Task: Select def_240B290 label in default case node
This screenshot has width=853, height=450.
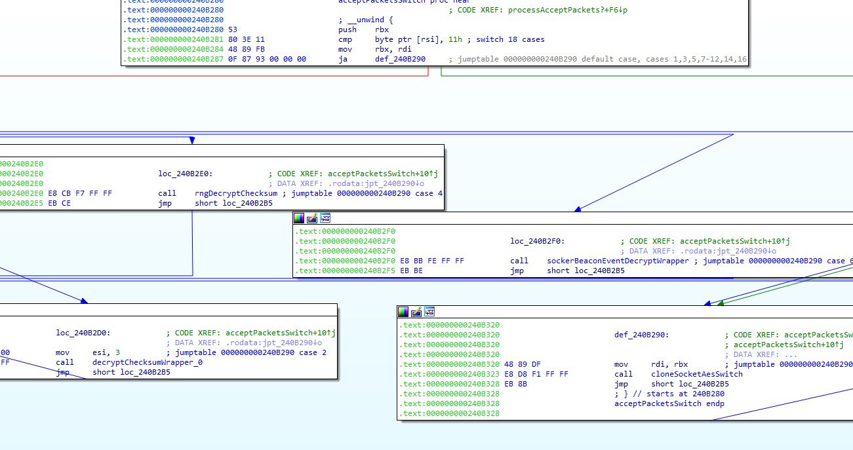Action: click(641, 335)
